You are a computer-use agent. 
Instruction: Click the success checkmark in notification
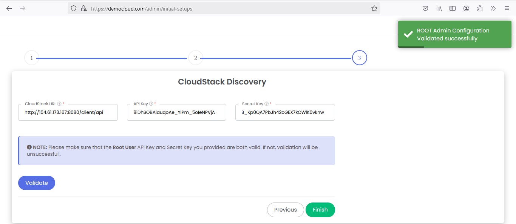pos(408,34)
